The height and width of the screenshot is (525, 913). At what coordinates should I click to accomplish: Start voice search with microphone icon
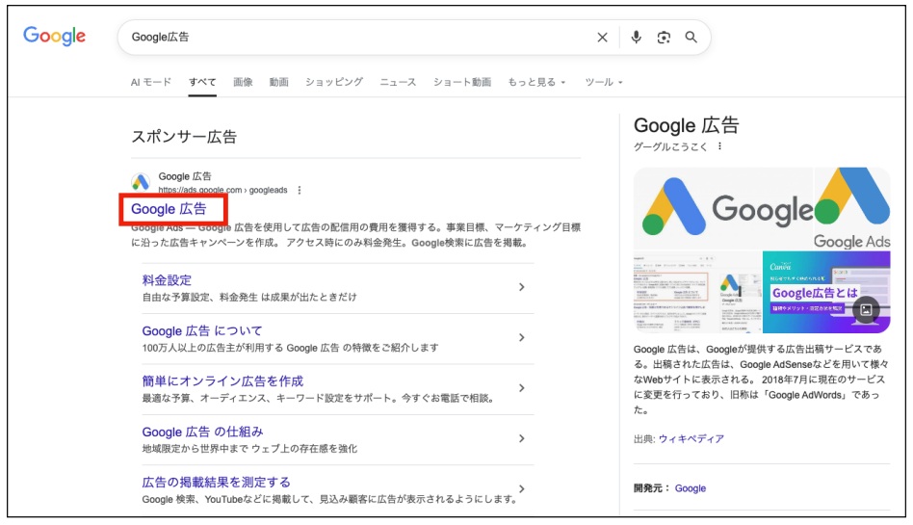(636, 38)
